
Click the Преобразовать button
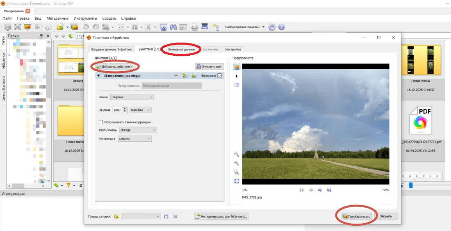[x=356, y=216]
